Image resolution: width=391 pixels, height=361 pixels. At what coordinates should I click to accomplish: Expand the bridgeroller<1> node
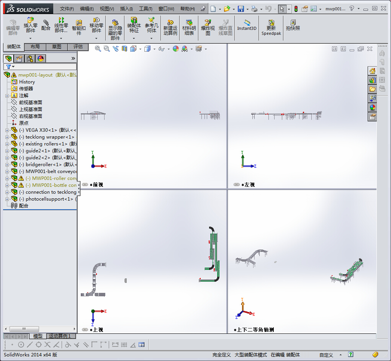point(7,165)
